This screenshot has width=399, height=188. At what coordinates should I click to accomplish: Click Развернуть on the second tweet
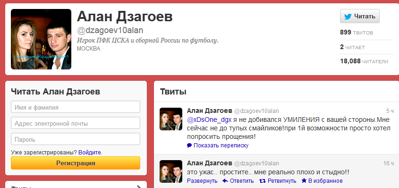click(x=202, y=181)
